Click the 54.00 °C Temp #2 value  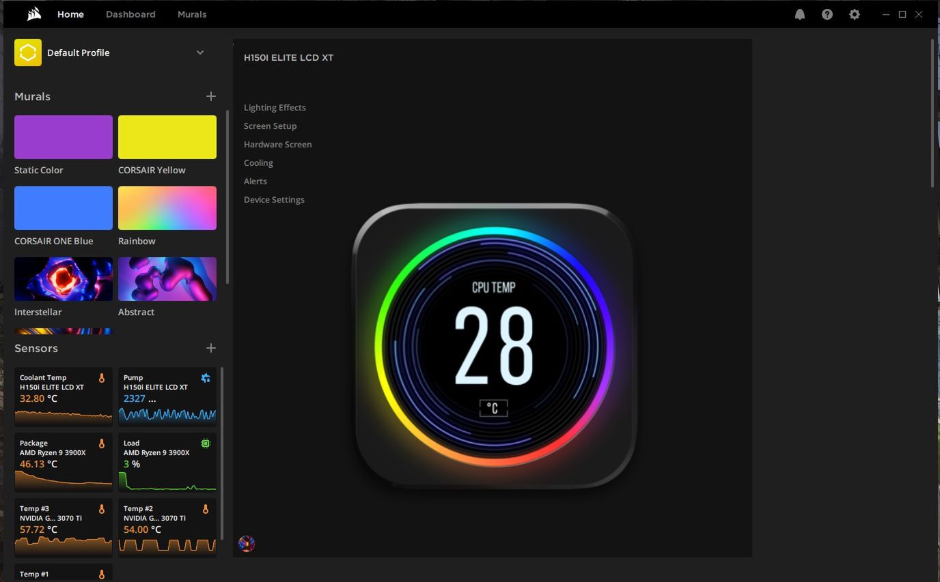(x=142, y=529)
